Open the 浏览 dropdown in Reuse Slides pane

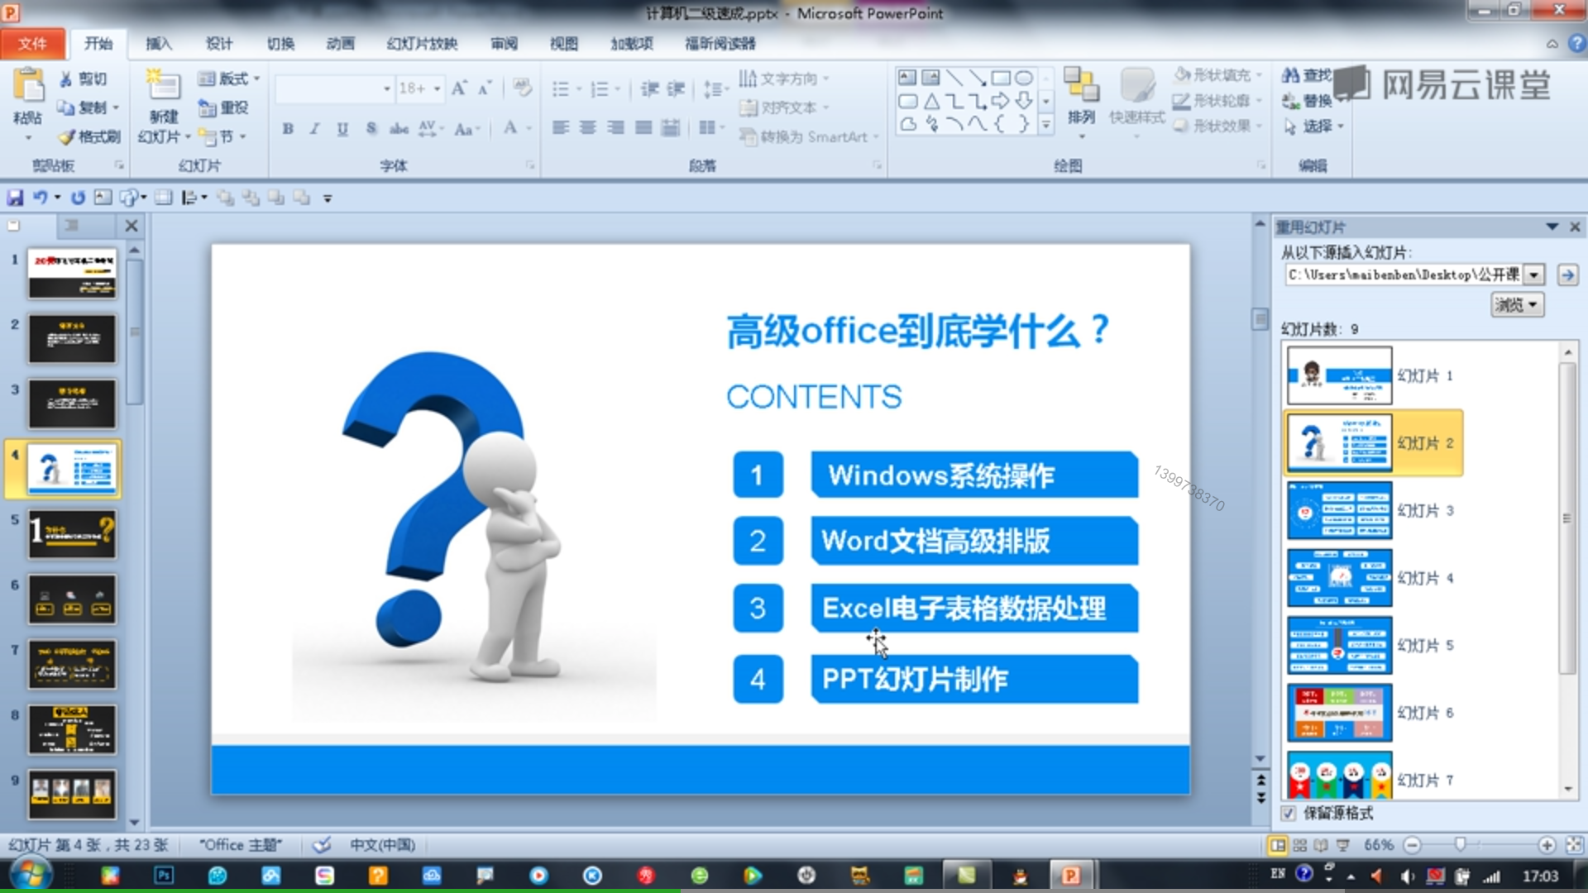tap(1517, 304)
